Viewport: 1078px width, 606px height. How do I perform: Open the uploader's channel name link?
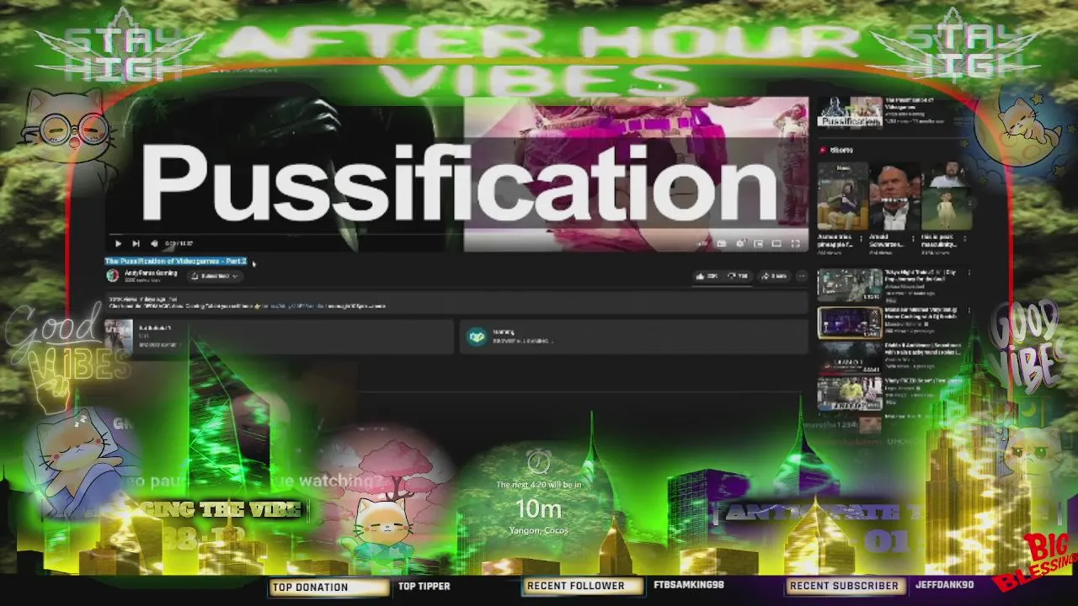click(151, 273)
